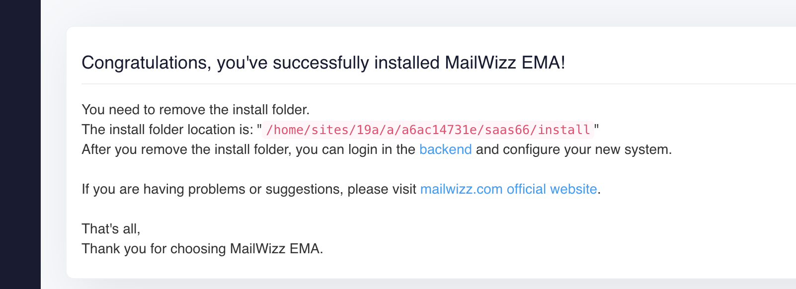Click the divider line under the heading
Image resolution: width=796 pixels, height=289 pixels.
(439, 84)
